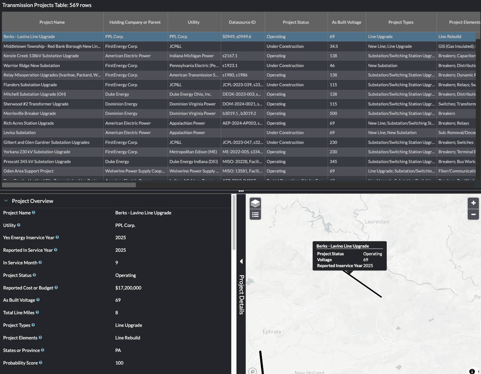
Task: Click help icon beside Utility field
Action: (19, 225)
